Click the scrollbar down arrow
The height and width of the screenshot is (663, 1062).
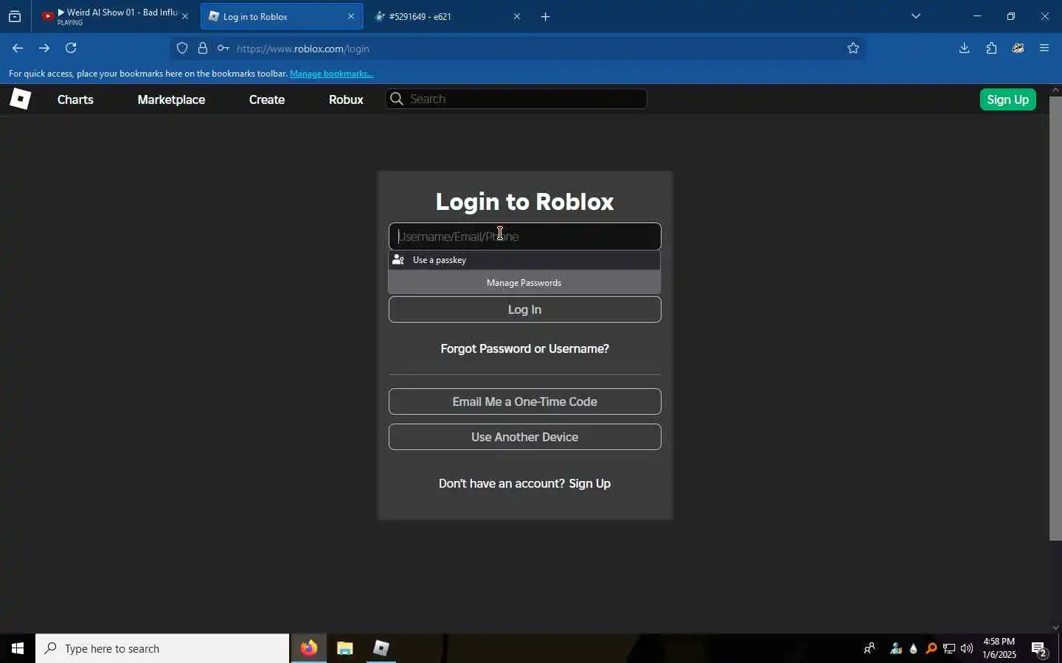pyautogui.click(x=1055, y=628)
